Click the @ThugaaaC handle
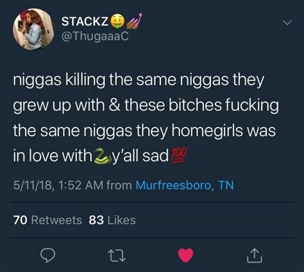 95,36
